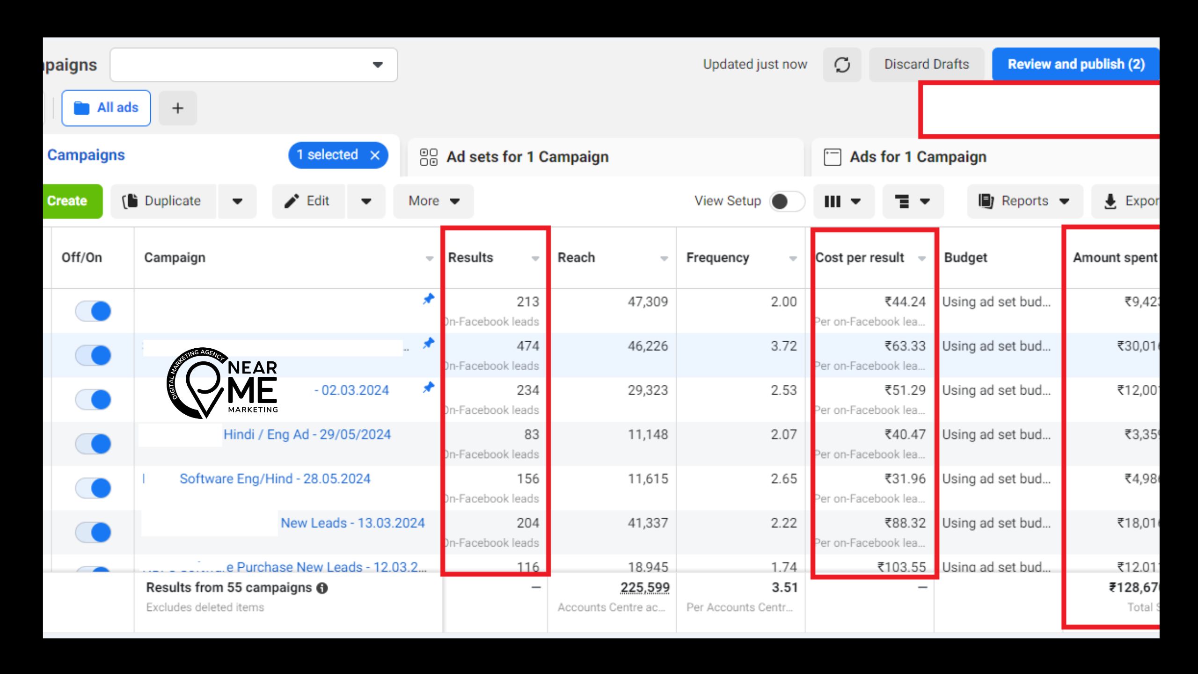Image resolution: width=1198 pixels, height=674 pixels.
Task: Expand the Duplicate dropdown arrow
Action: click(237, 201)
